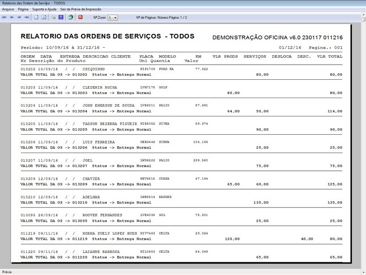Image resolution: width=366 pixels, height=275 pixels.
Task: Go to the previous page arrow
Action: [x=12, y=17]
